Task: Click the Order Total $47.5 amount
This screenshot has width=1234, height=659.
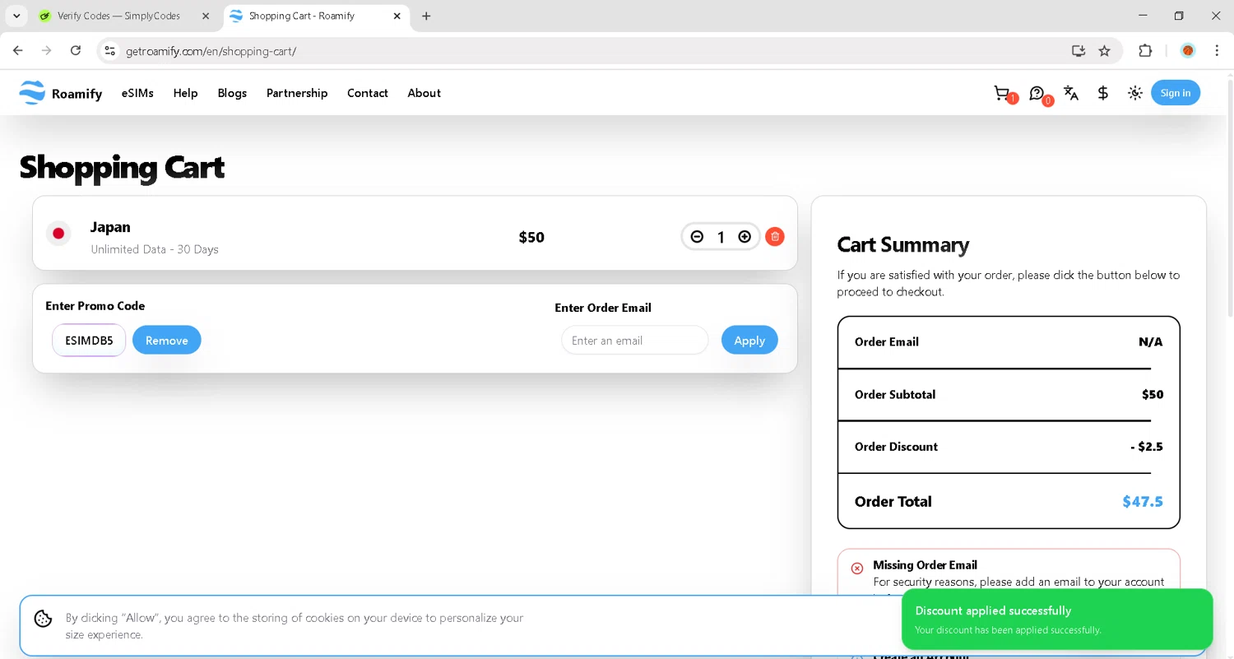Action: (1143, 502)
